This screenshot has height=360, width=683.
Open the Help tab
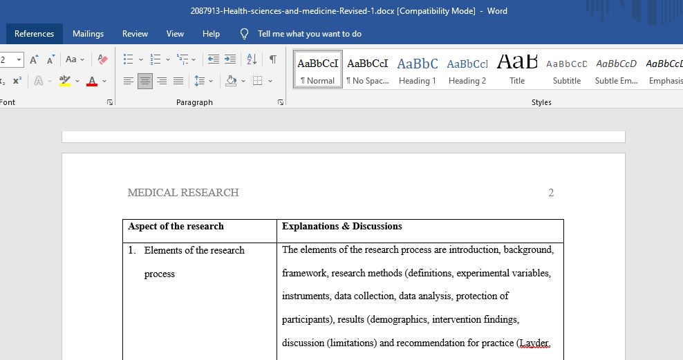point(211,34)
